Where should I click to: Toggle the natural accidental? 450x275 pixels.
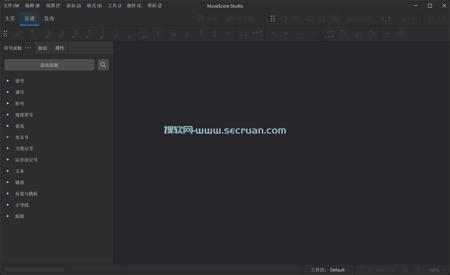(x=201, y=33)
